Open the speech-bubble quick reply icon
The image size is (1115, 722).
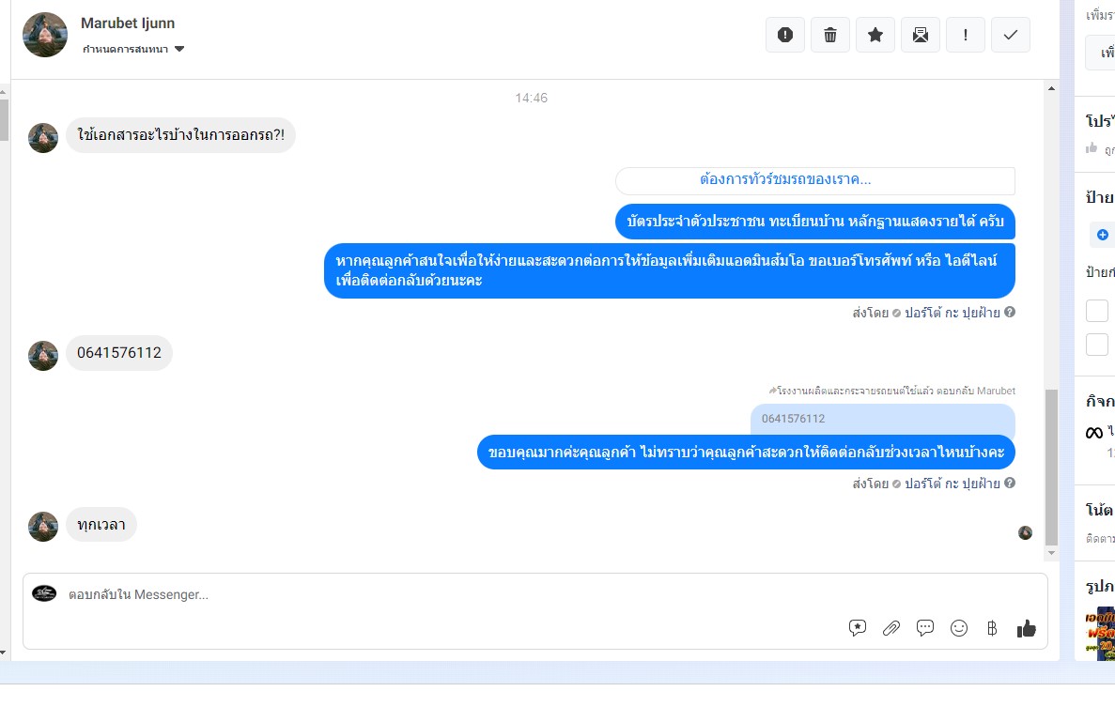[x=925, y=628]
